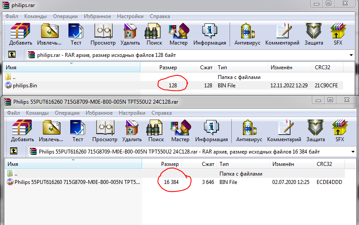359x225 pixels.
Task: Open Файл menu in philips.rar window
Action: point(11,16)
